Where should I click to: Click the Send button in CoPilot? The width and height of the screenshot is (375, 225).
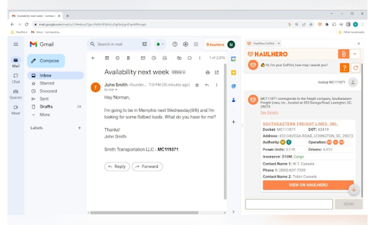click(x=349, y=204)
